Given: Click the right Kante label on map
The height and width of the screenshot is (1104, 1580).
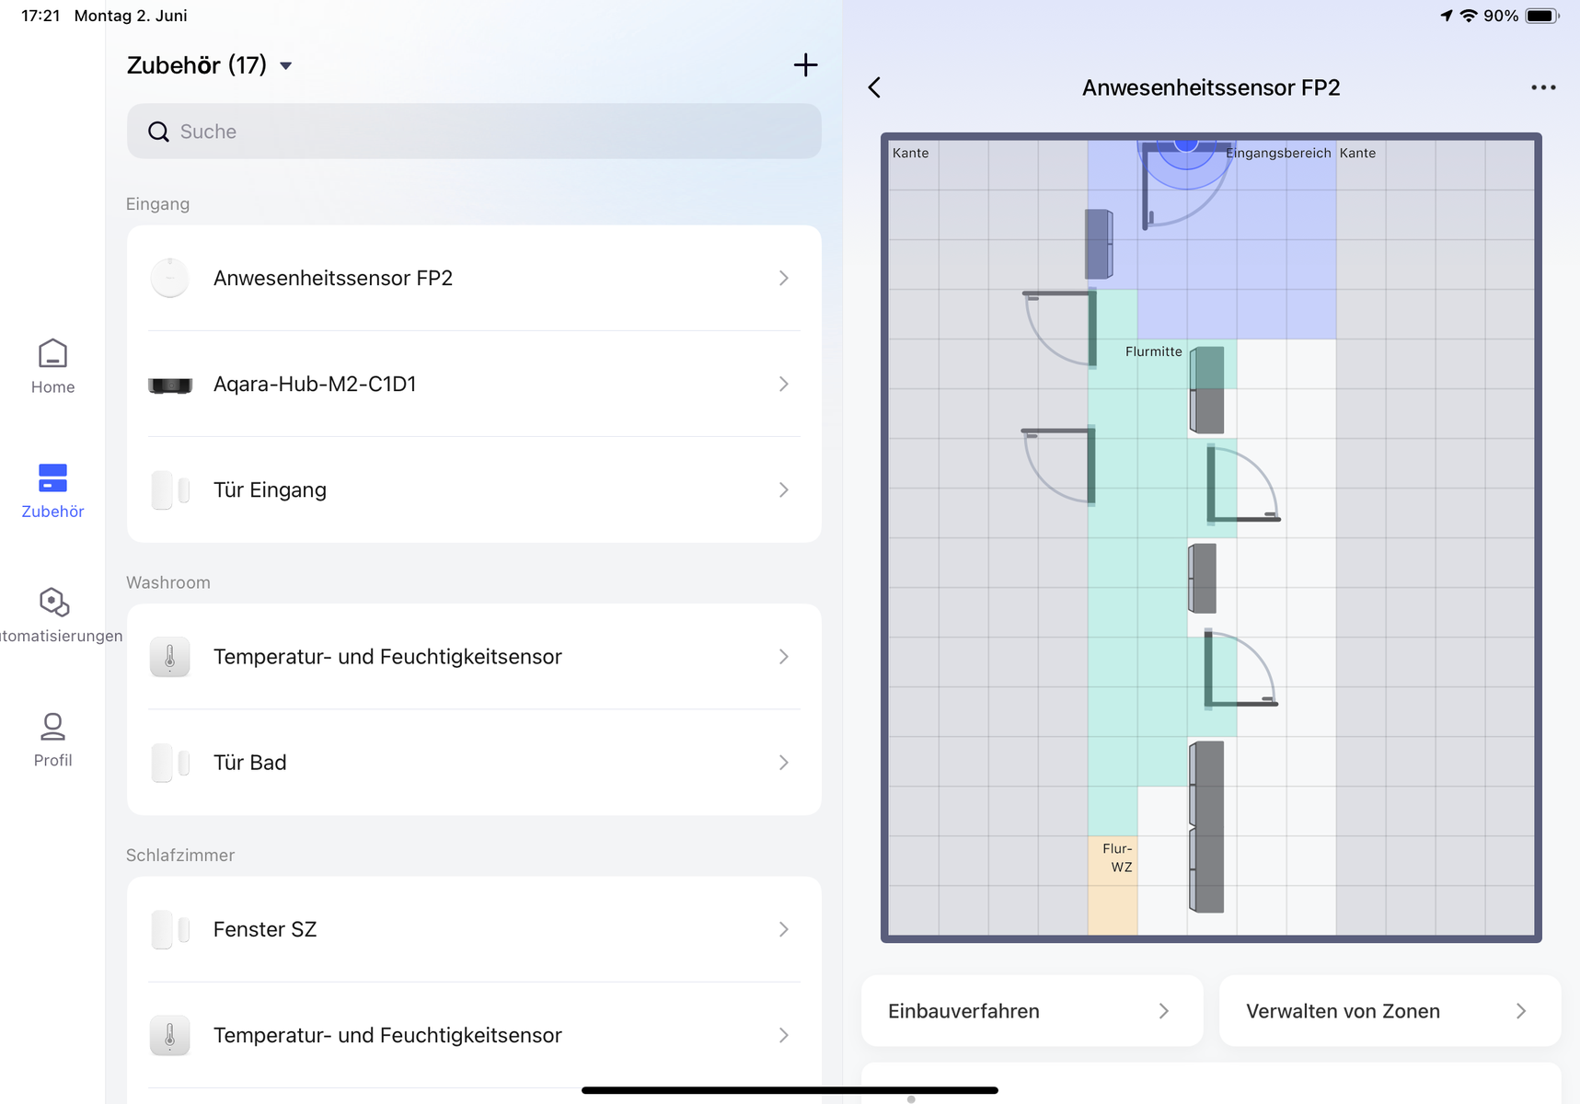Looking at the screenshot, I should click(1357, 153).
